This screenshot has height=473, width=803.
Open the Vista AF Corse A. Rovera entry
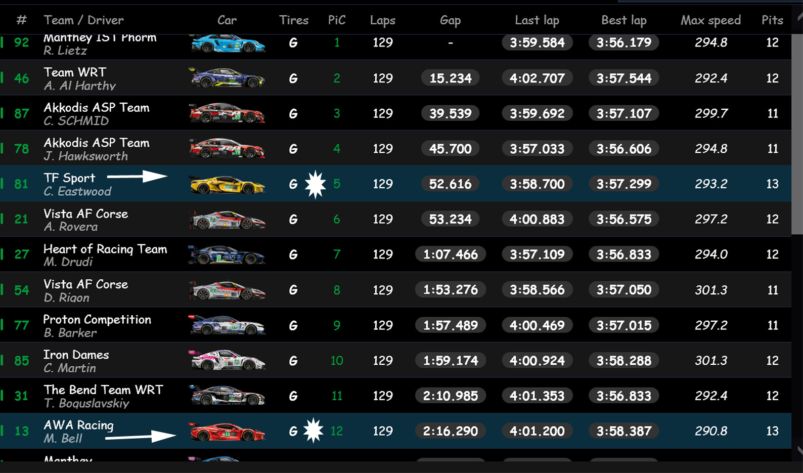(85, 220)
